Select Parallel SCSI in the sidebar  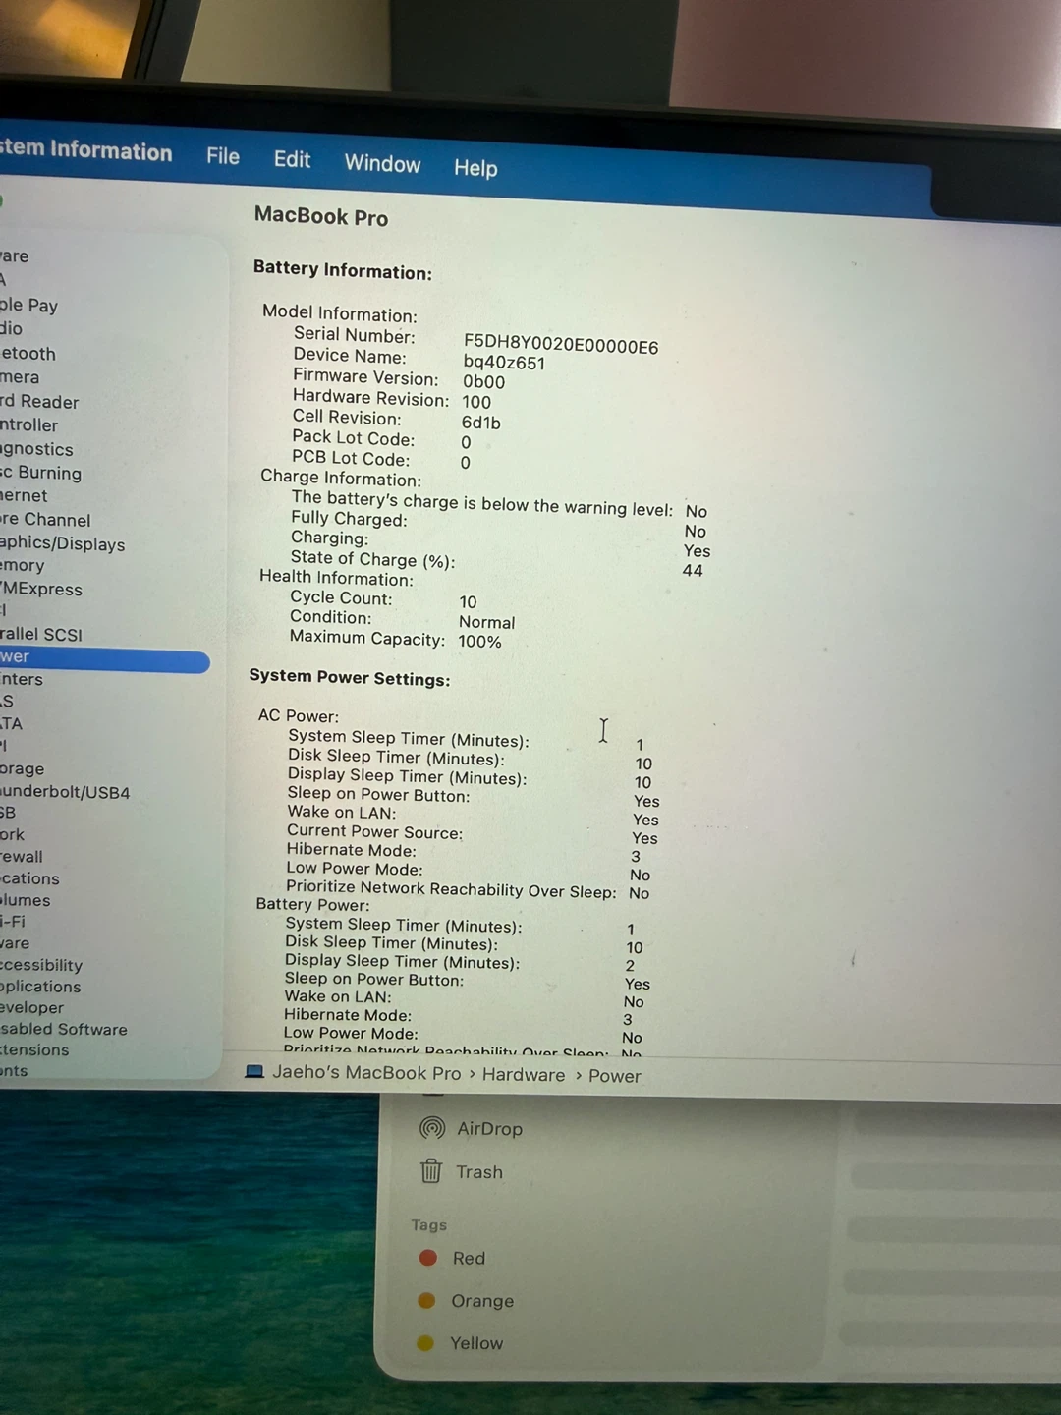[x=41, y=634]
